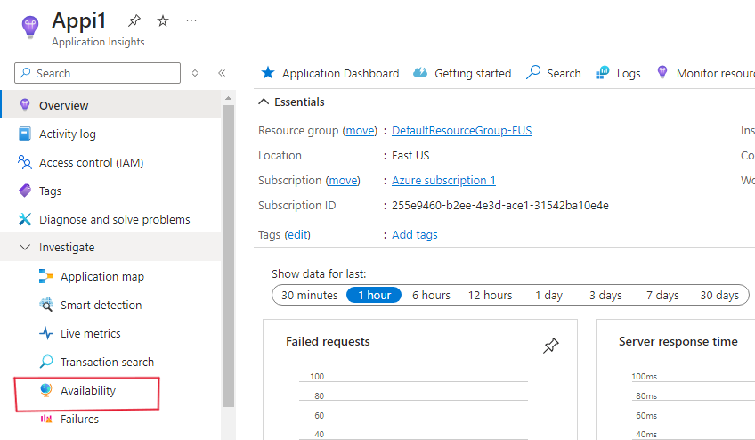Viewport: 755px width, 440px height.
Task: Click in the sidebar Search field
Action: point(102,73)
